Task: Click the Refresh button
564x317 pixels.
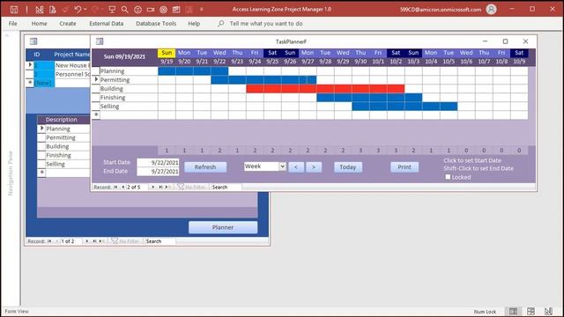Action: pyautogui.click(x=205, y=166)
